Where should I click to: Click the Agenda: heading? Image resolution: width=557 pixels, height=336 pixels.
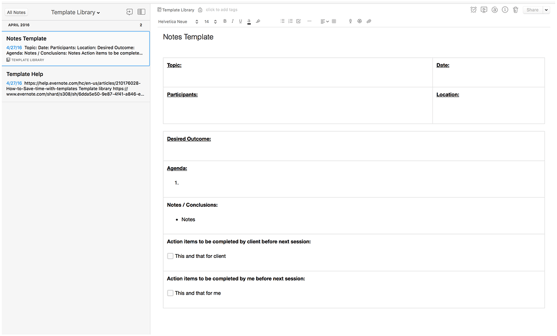click(177, 168)
